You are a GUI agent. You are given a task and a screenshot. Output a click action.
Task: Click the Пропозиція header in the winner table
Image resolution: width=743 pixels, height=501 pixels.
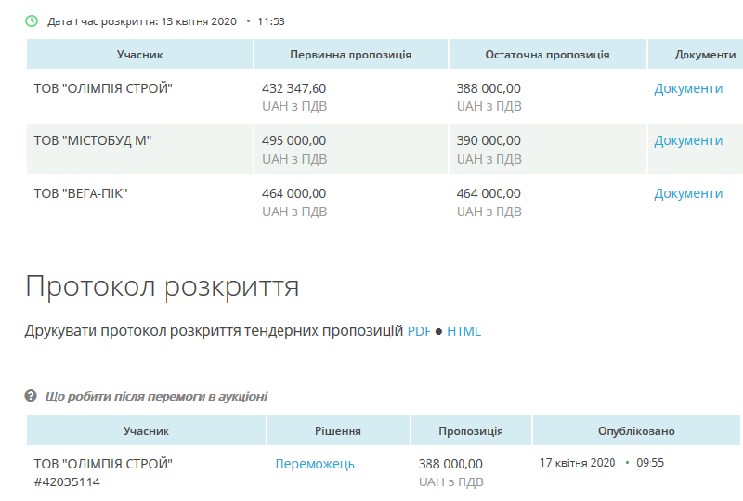click(471, 431)
